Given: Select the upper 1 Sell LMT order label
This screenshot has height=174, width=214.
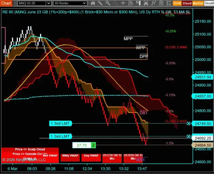Looking at the screenshot, I should pyautogui.click(x=61, y=124).
